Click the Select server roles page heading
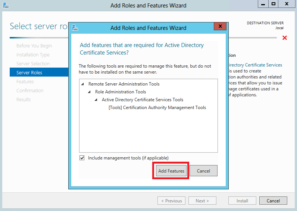This screenshot has width=297, height=211. (39, 26)
